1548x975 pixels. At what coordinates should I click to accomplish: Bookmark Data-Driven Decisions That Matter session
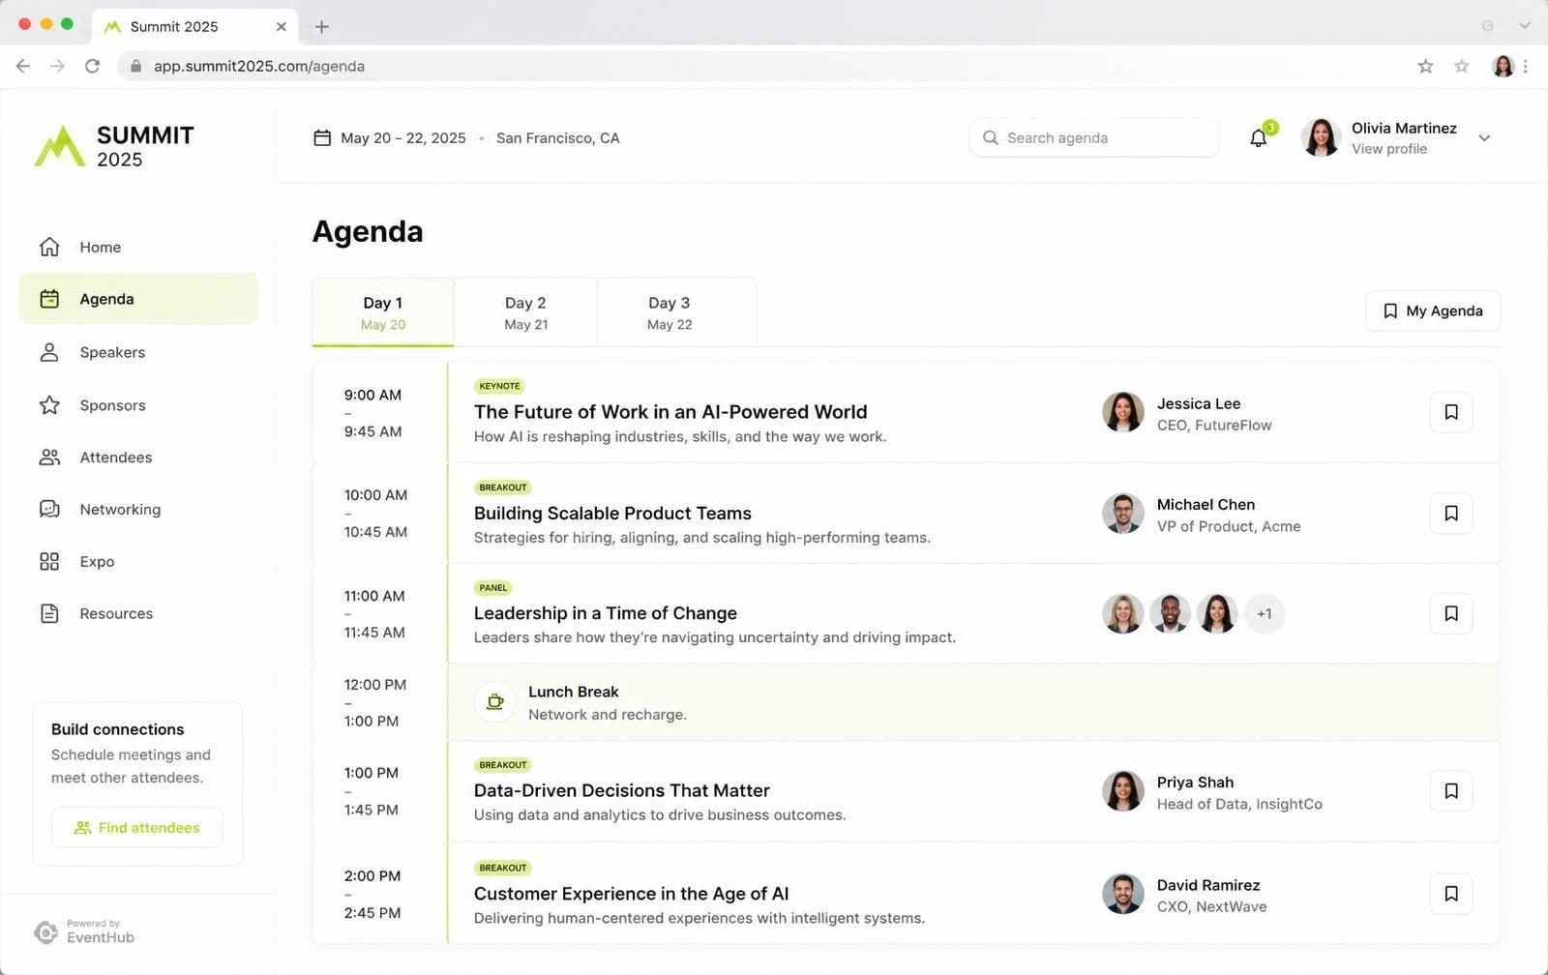click(x=1451, y=791)
